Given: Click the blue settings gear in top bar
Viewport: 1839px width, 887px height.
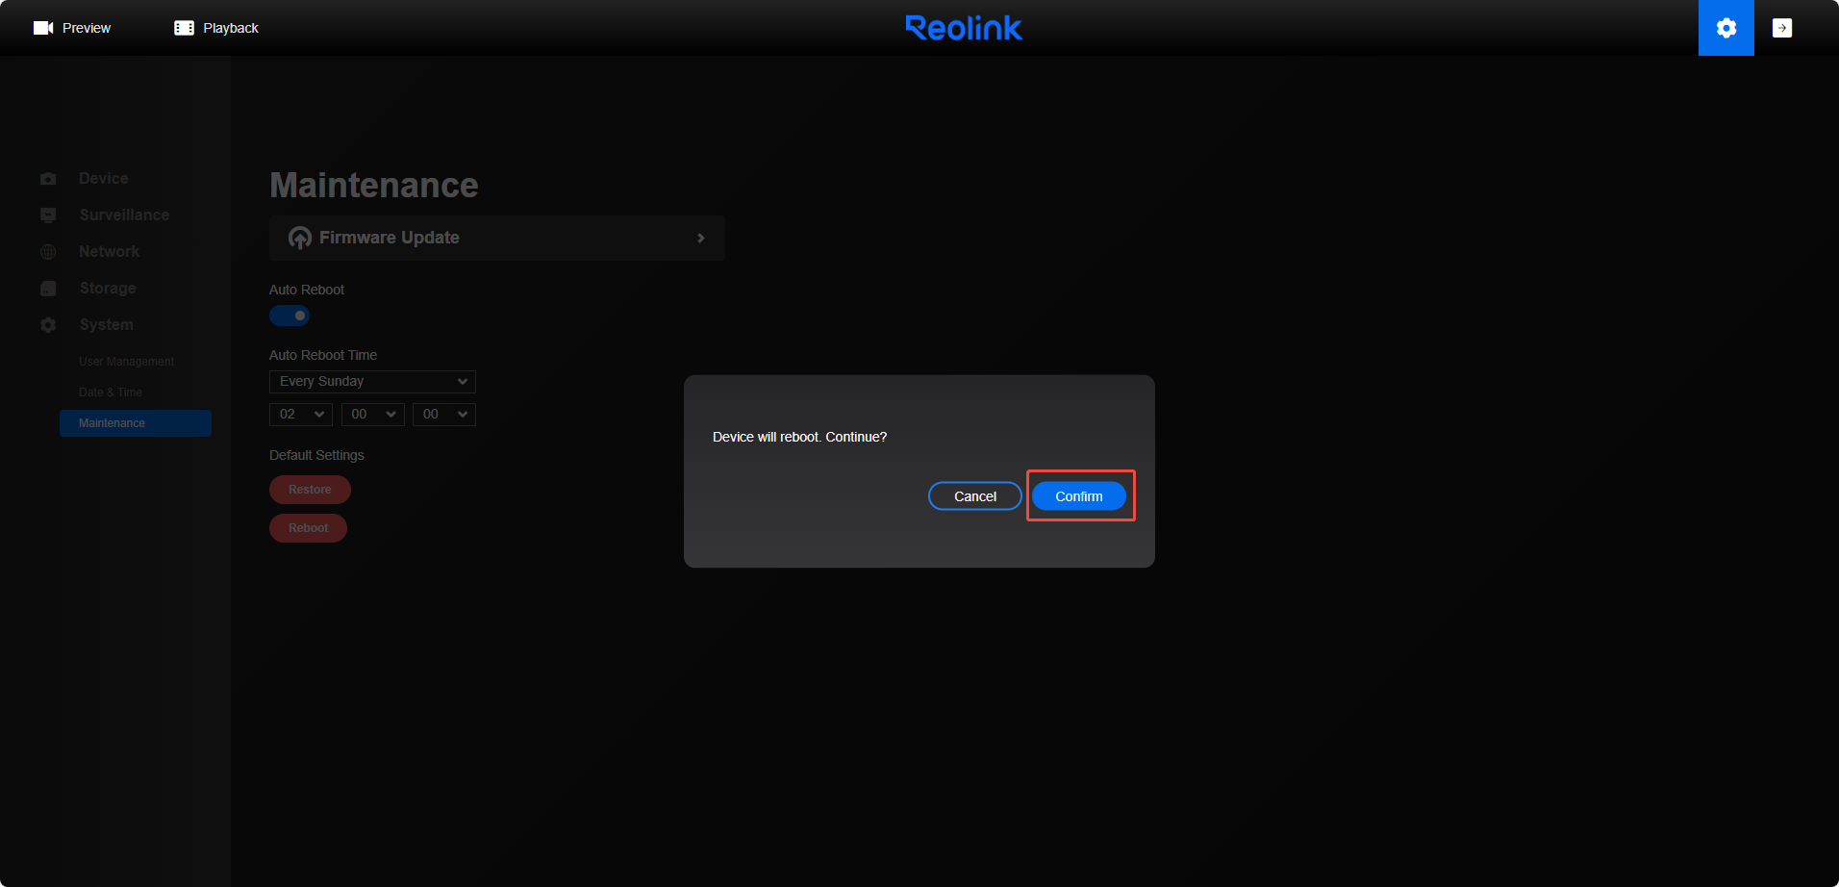Looking at the screenshot, I should 1726,27.
